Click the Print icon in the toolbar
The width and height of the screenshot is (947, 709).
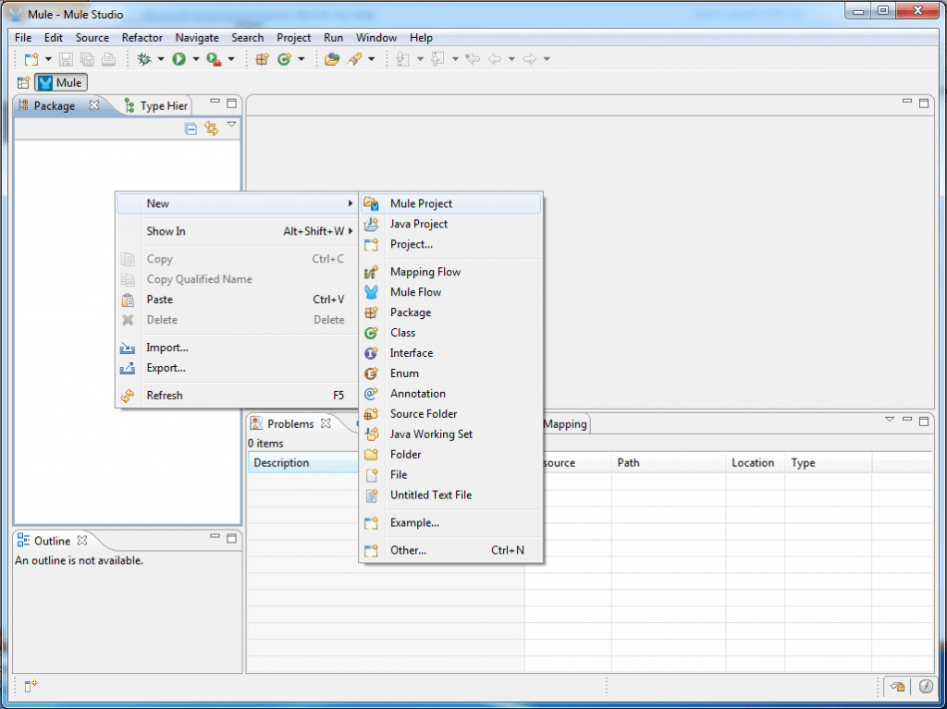coord(108,58)
